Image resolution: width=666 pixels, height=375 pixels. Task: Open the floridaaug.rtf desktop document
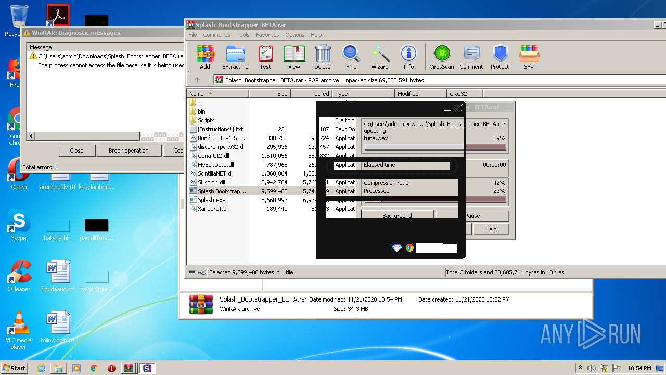58,276
